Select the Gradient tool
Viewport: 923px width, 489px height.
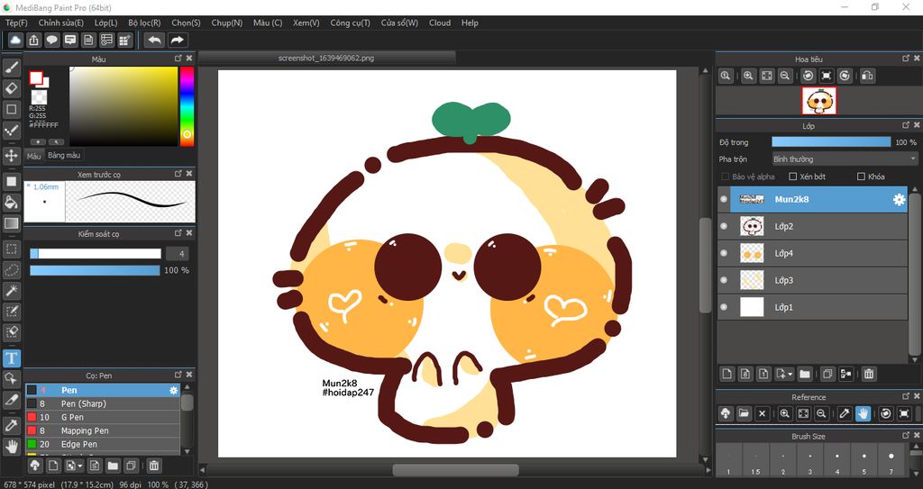11,223
